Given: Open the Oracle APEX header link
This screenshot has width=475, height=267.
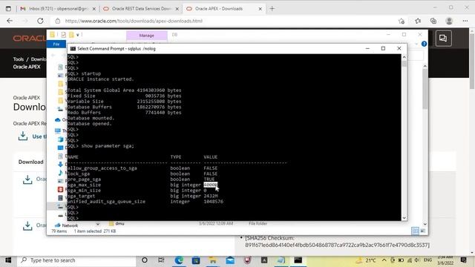Looking at the screenshot, I should click(x=27, y=67).
